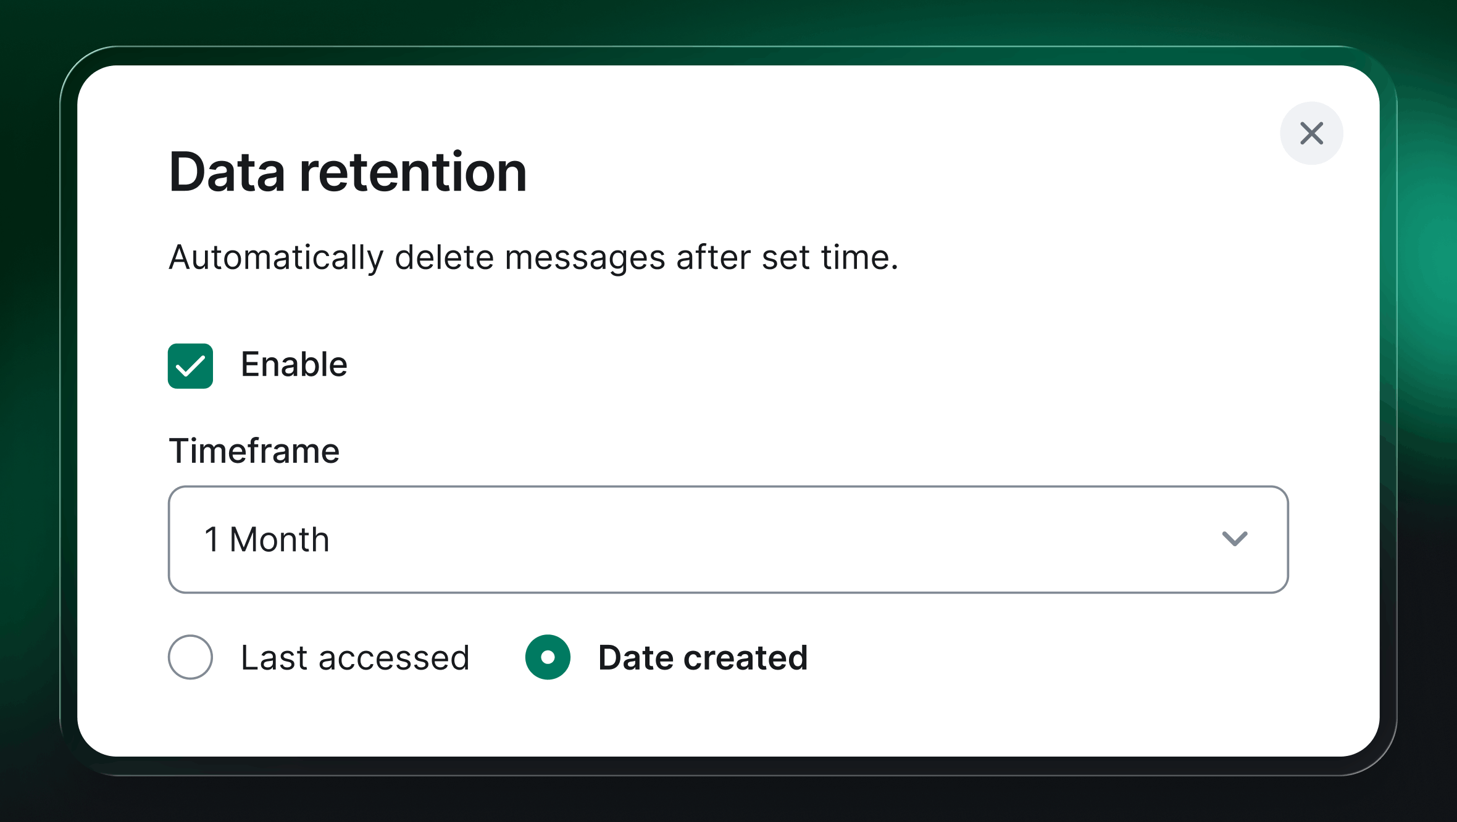Screen dimensions: 1457x822
Task: Click the Enable label text
Action: [294, 365]
